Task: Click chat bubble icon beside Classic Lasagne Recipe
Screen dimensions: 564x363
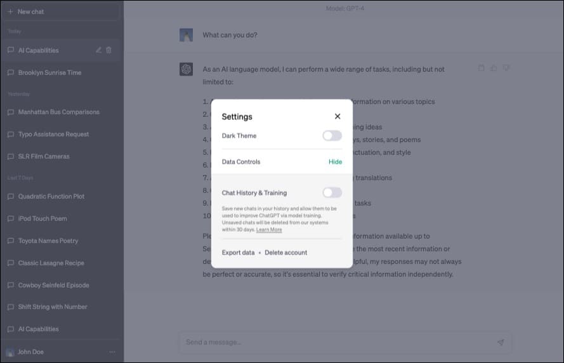Action: [11, 263]
